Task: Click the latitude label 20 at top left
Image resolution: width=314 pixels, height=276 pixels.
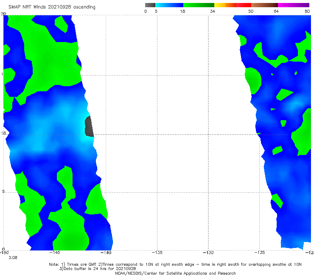Action: coord(3,14)
